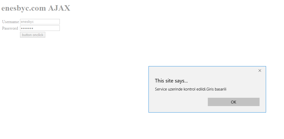The width and height of the screenshot is (284, 139).
Task: Click the masked password dots
Action: pos(27,28)
